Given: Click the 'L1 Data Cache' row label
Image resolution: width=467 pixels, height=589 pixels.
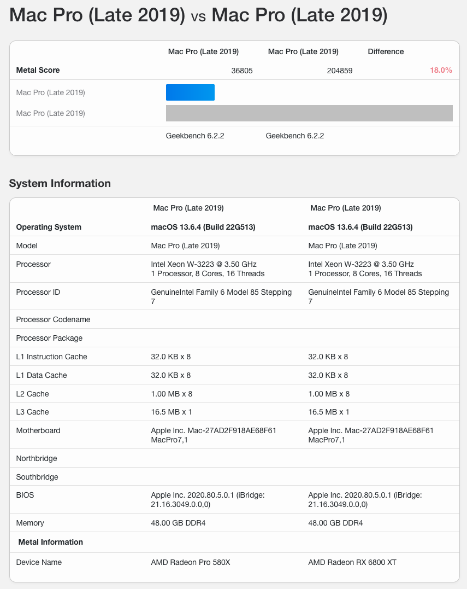Looking at the screenshot, I should click(42, 375).
